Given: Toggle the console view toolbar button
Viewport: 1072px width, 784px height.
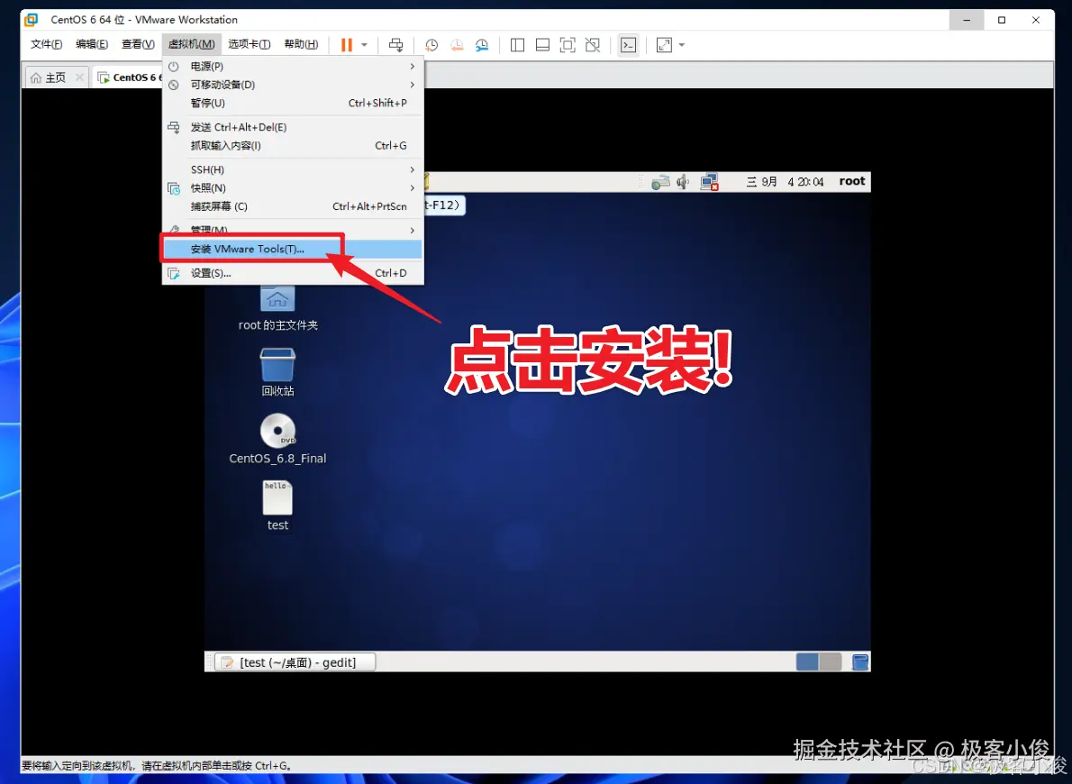Looking at the screenshot, I should tap(628, 45).
